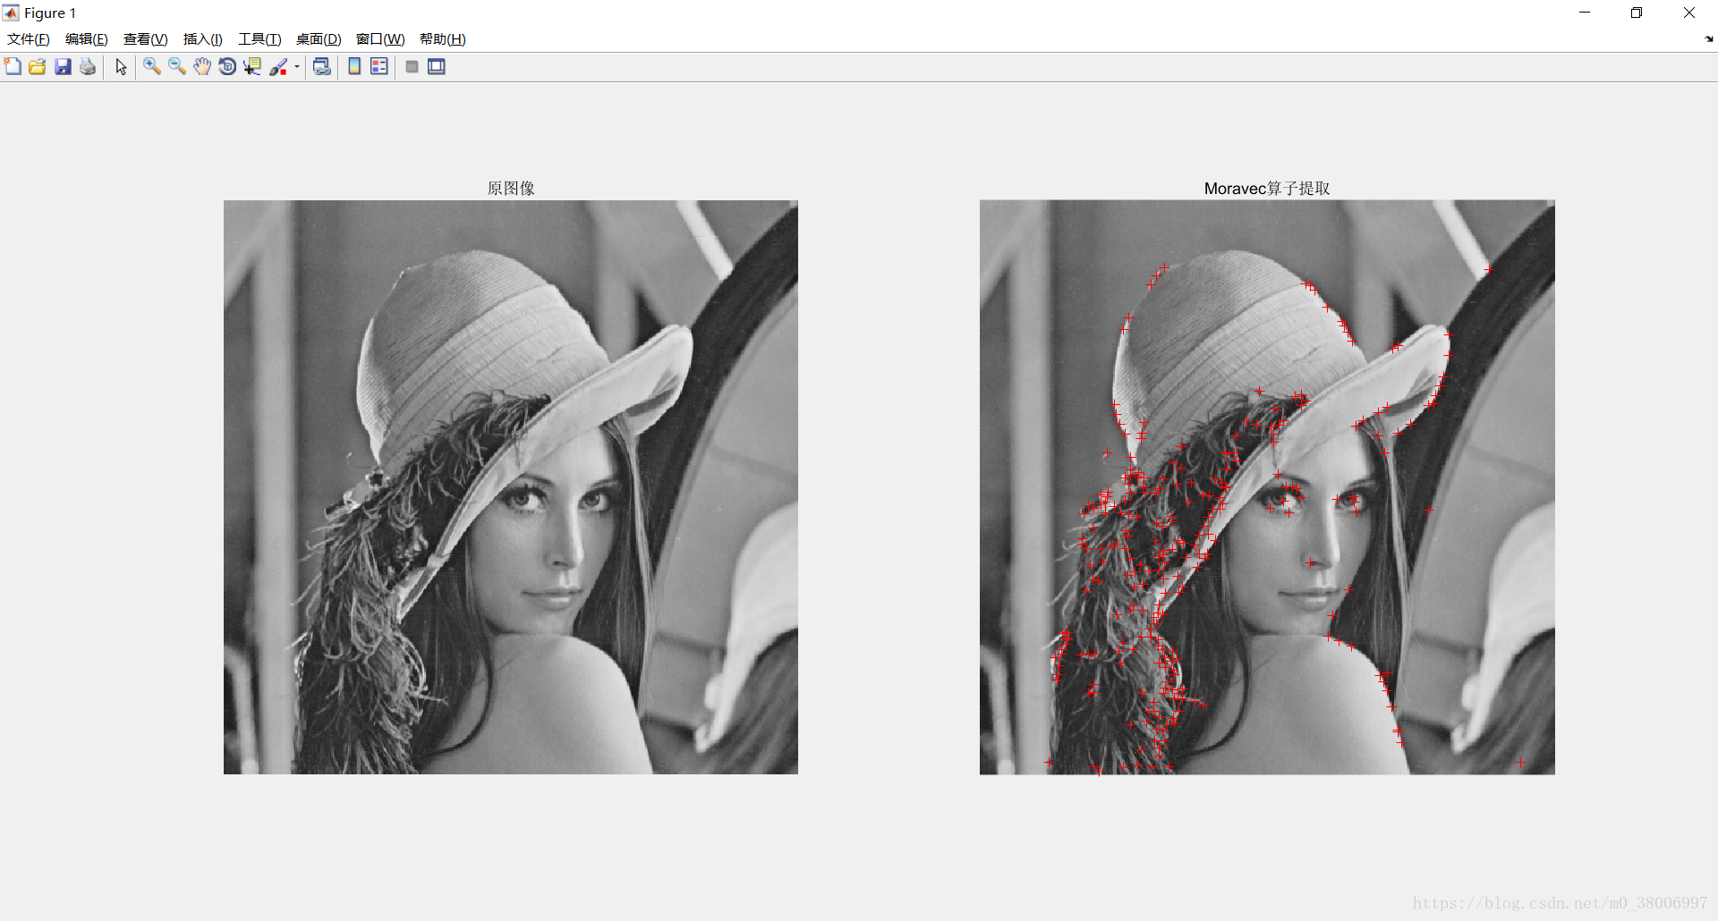This screenshot has width=1718, height=921.
Task: Click the MATLAB logo in the title bar
Action: tap(11, 13)
